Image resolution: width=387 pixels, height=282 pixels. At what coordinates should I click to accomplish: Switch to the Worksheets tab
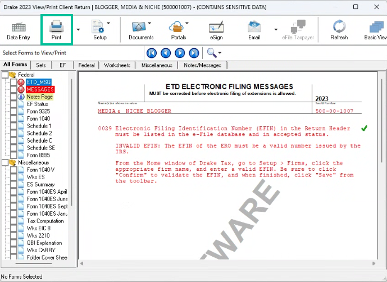[117, 65]
